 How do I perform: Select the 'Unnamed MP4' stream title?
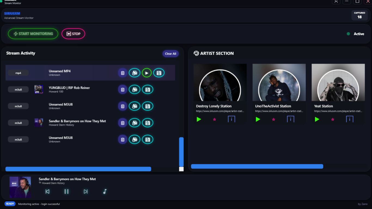coord(60,71)
